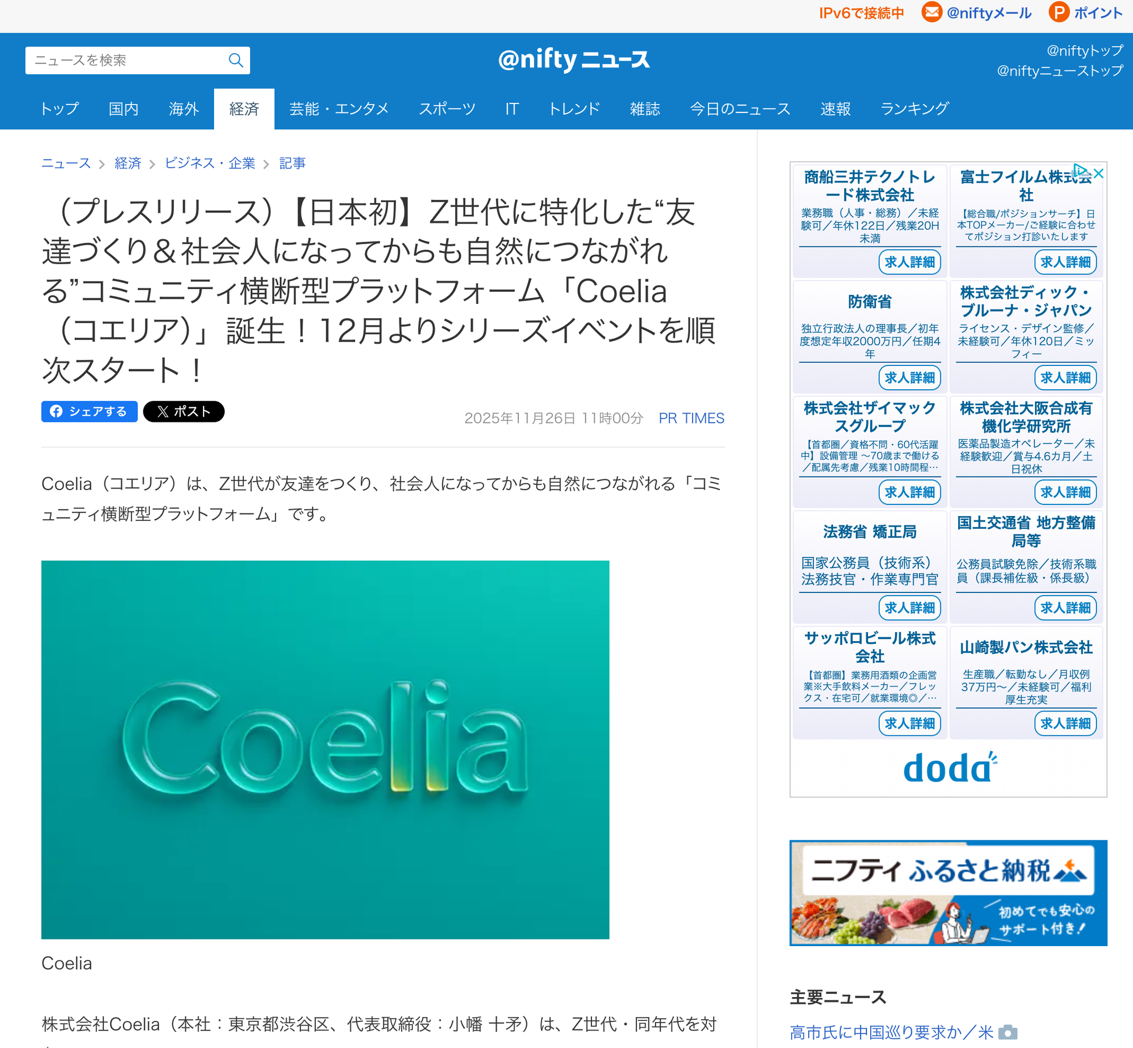Open the ニフティふるさと納税 banner

point(948,892)
